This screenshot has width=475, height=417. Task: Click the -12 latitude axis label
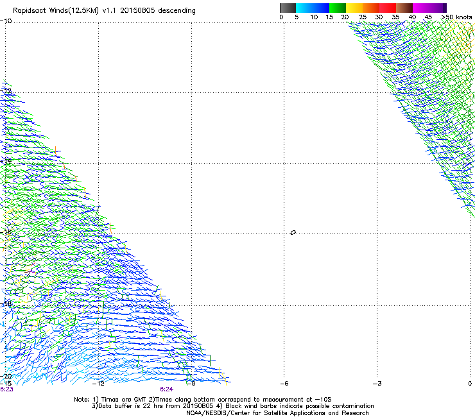point(6,91)
